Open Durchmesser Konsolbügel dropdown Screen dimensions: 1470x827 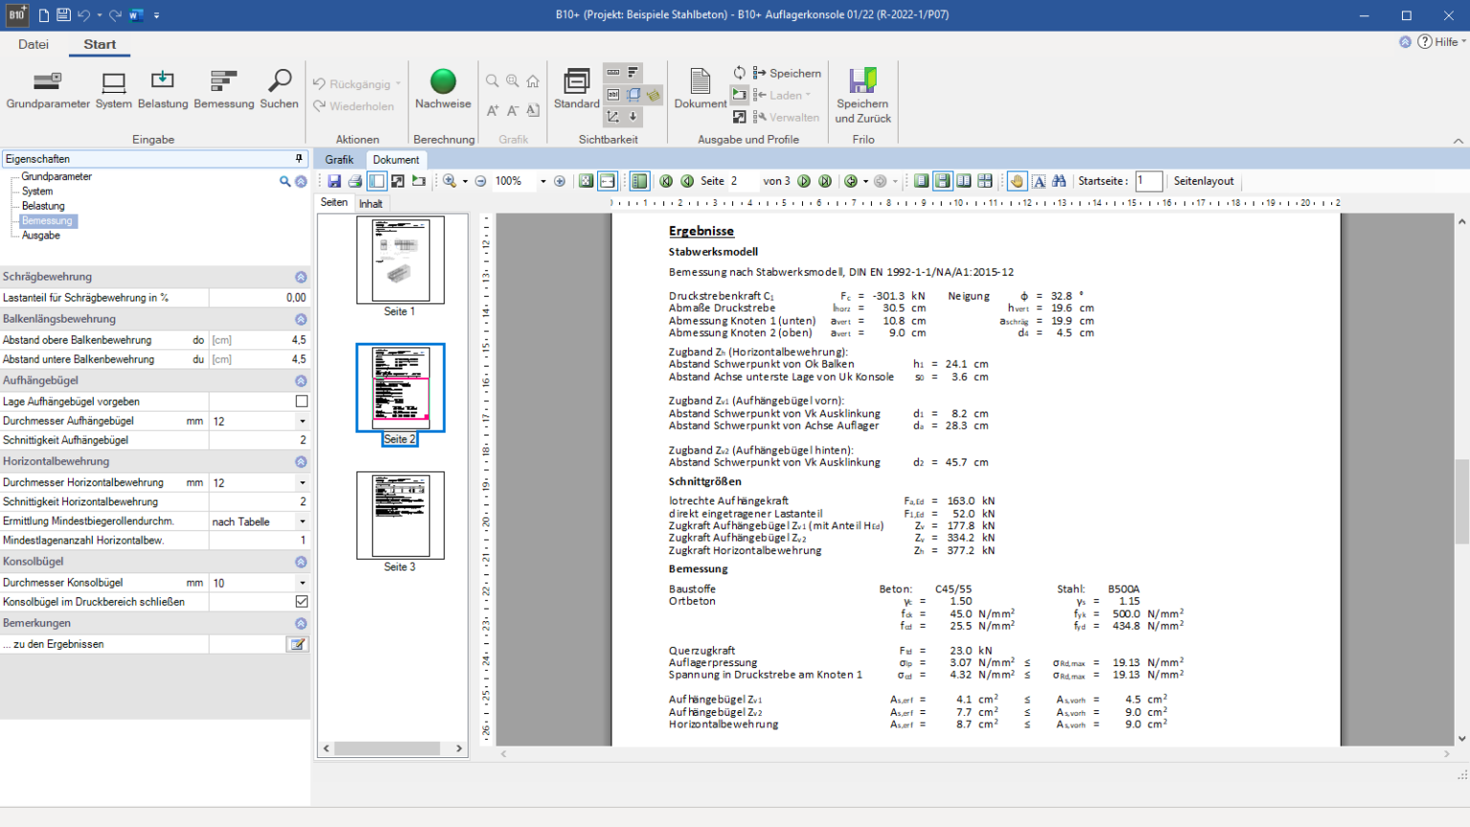tap(302, 583)
